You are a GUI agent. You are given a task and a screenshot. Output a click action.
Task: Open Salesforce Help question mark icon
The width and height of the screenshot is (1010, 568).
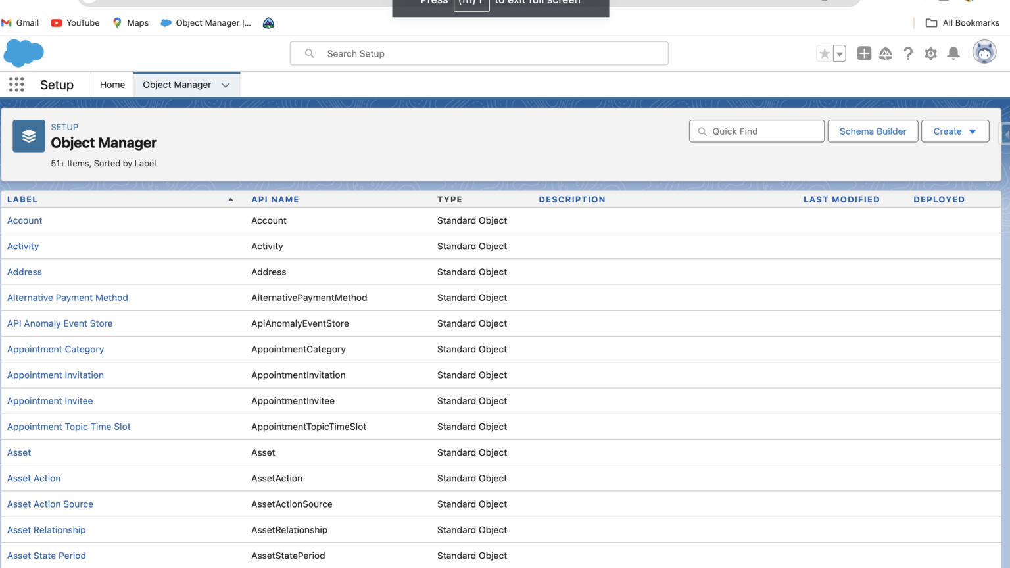(908, 54)
